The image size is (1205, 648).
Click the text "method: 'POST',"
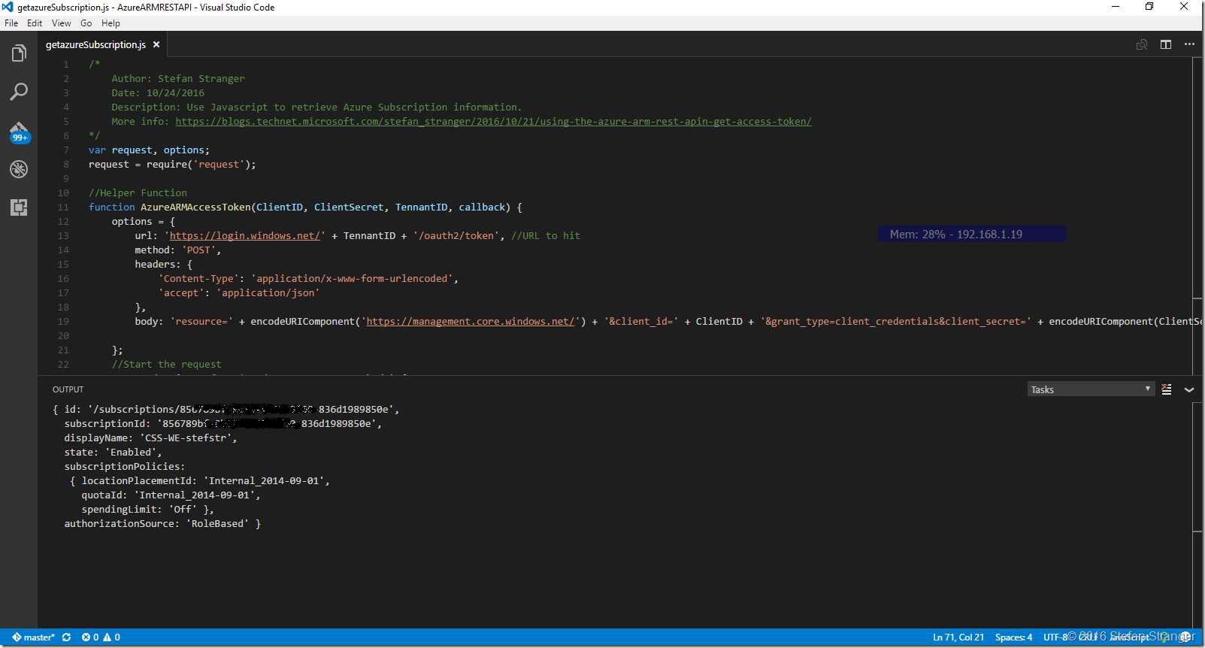(178, 250)
